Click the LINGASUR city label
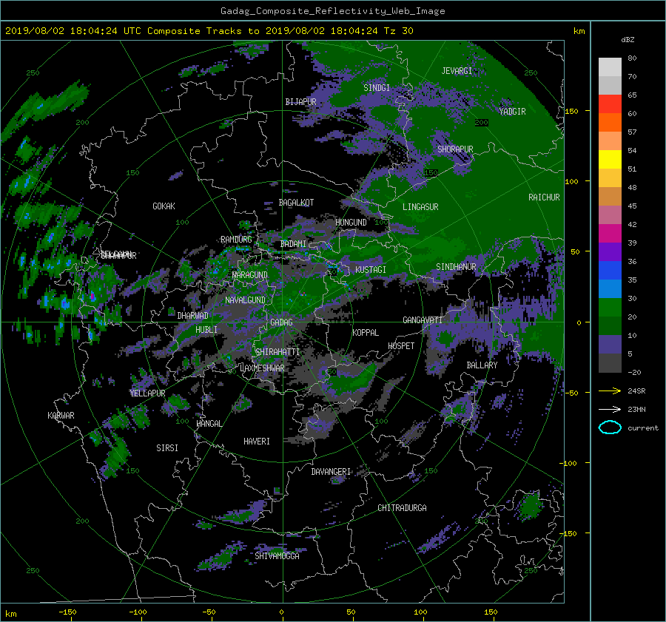 coord(420,207)
